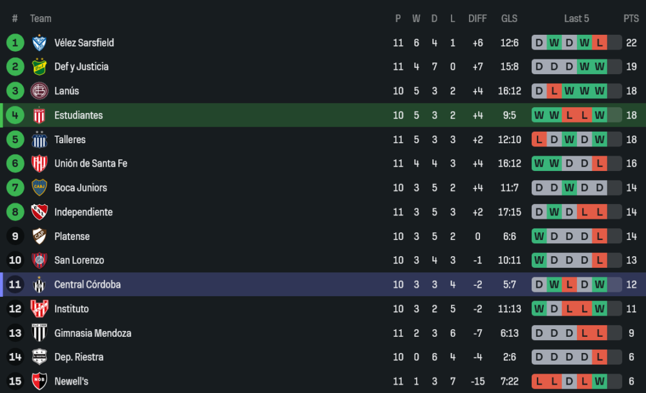
Task: Click the Boca Juniors crest icon
Action: 39,188
